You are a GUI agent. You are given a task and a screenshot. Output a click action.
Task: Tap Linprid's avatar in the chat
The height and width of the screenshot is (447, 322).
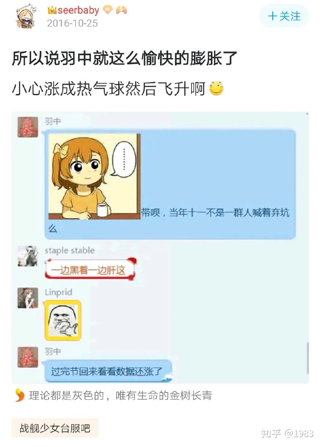[28, 298]
